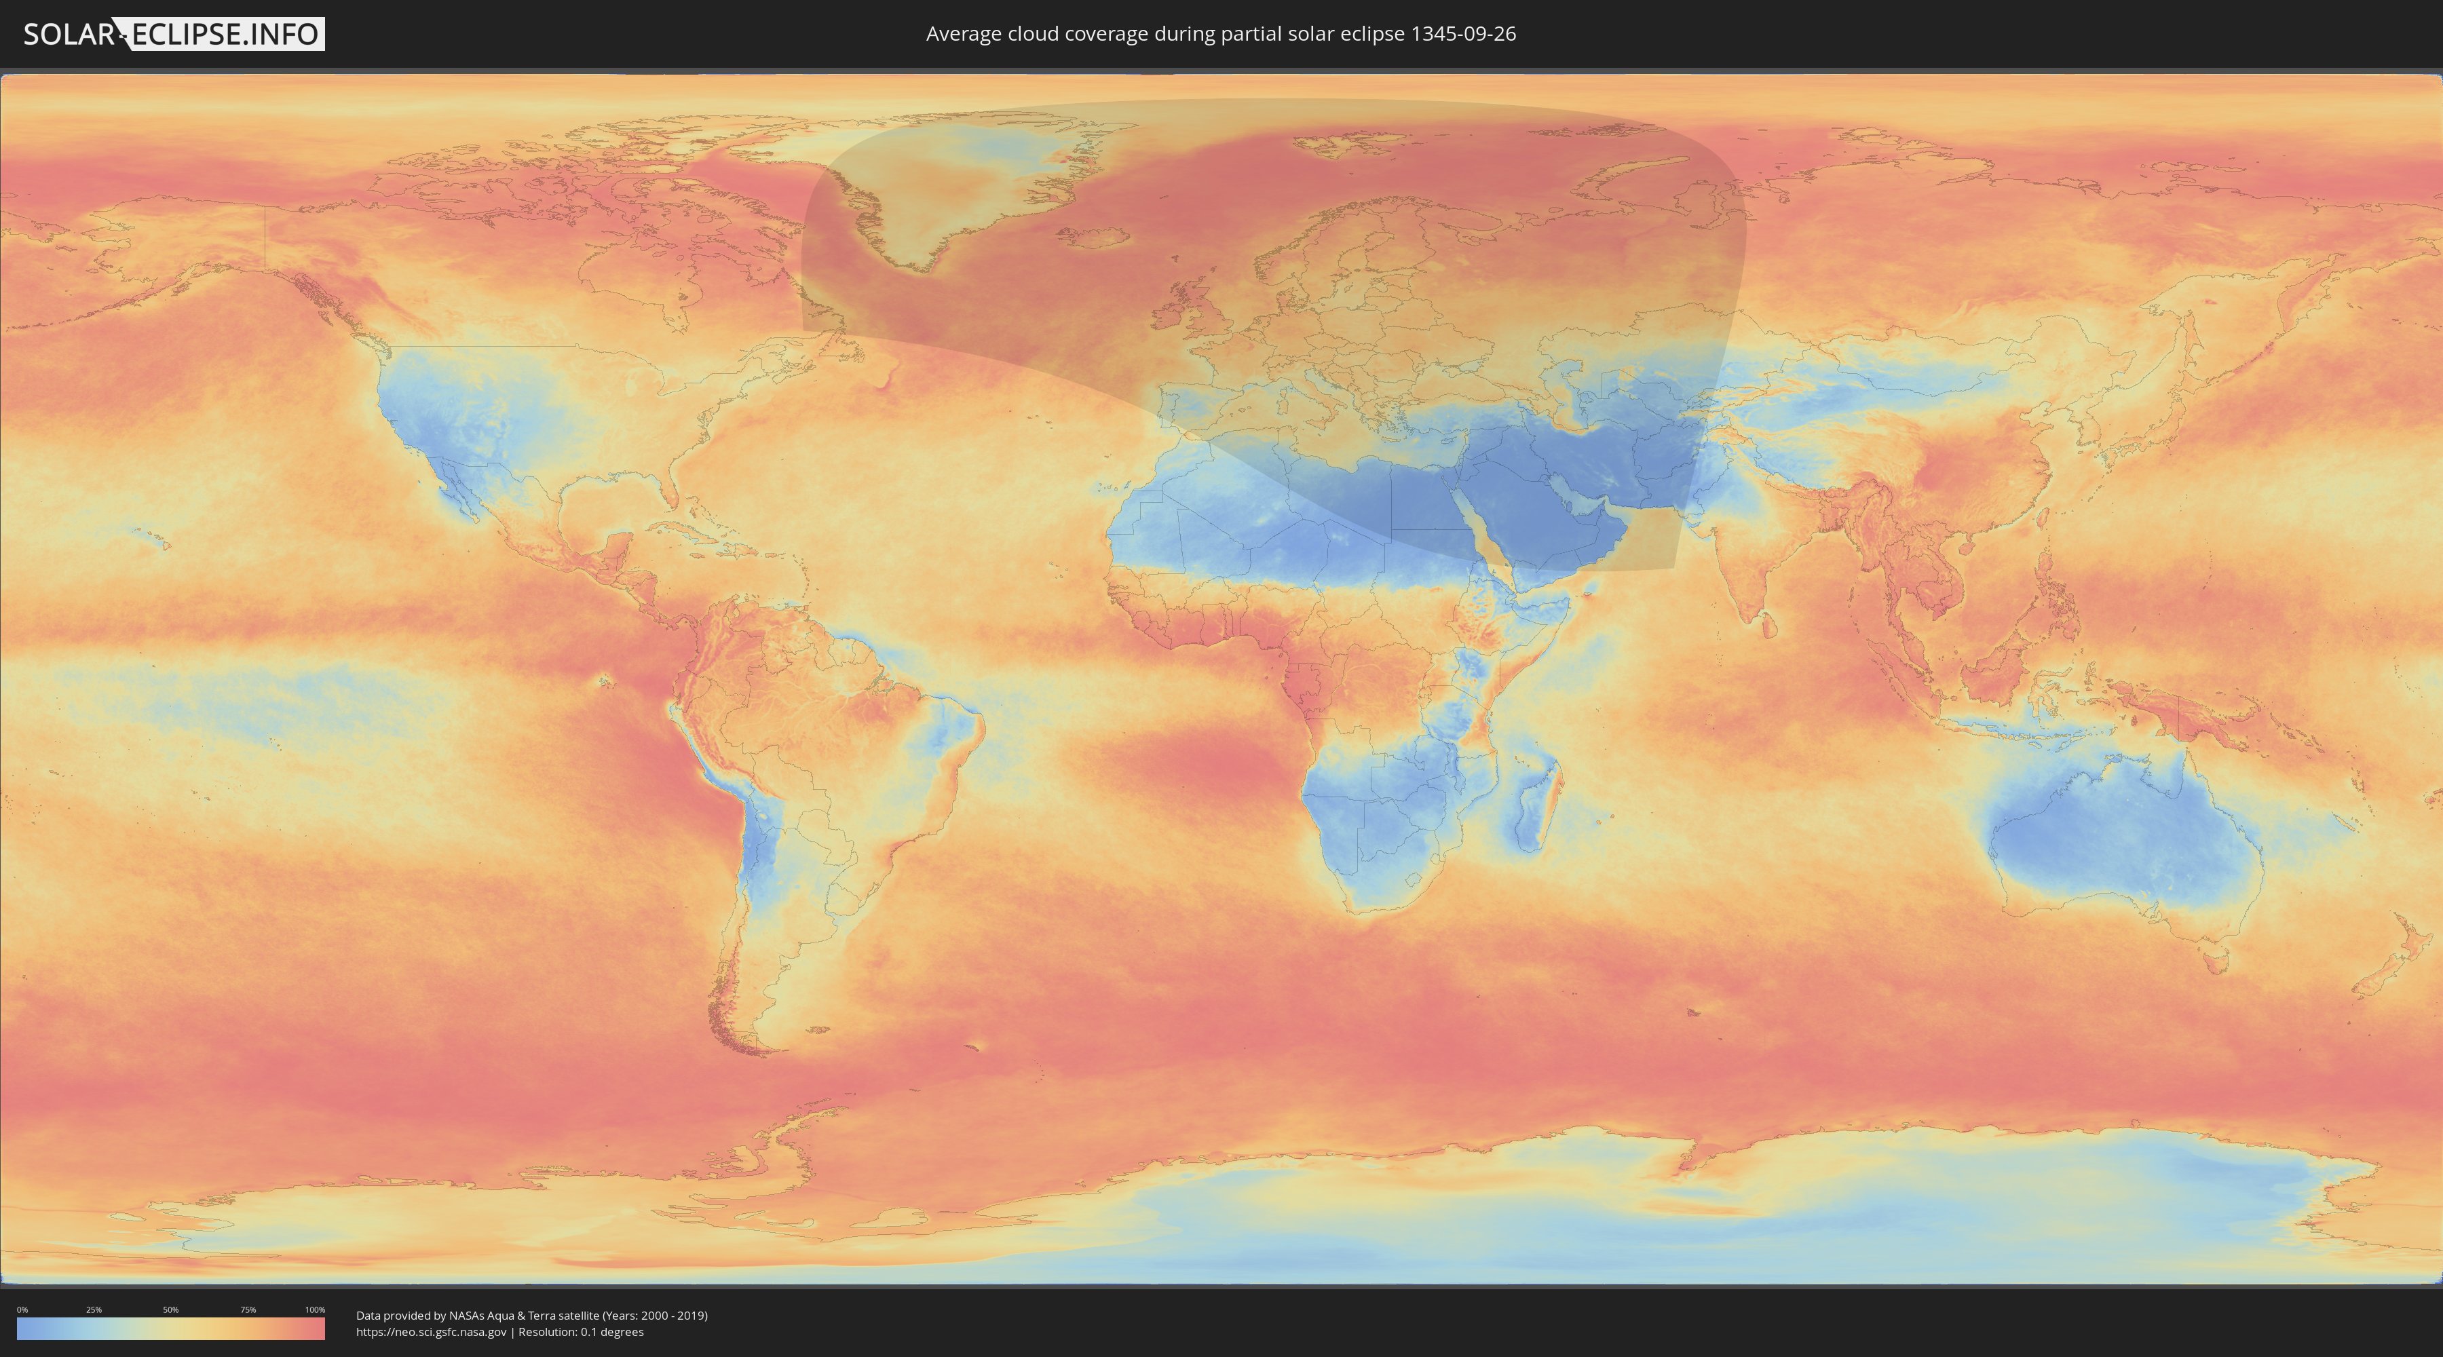Click the SOLAR-ECLIPSE.INFO logo

174,34
